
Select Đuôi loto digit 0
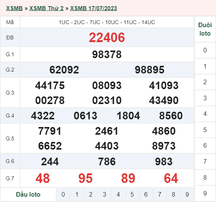pos(205,50)
